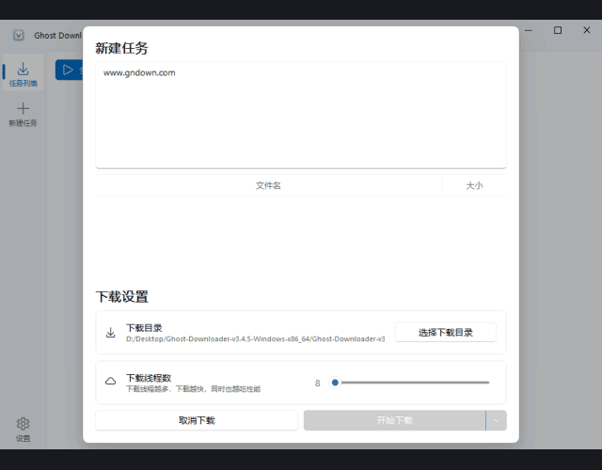The height and width of the screenshot is (470, 602).
Task: Click the thread count description hint text
Action: (194, 389)
